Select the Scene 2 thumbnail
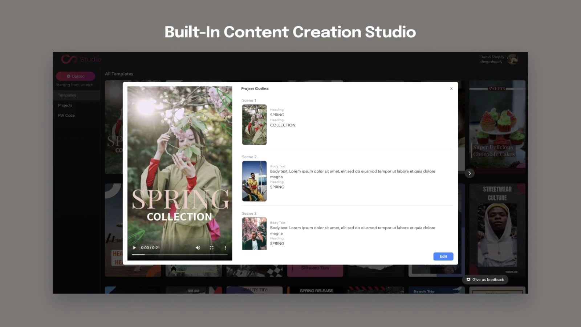This screenshot has height=327, width=581. 254,181
